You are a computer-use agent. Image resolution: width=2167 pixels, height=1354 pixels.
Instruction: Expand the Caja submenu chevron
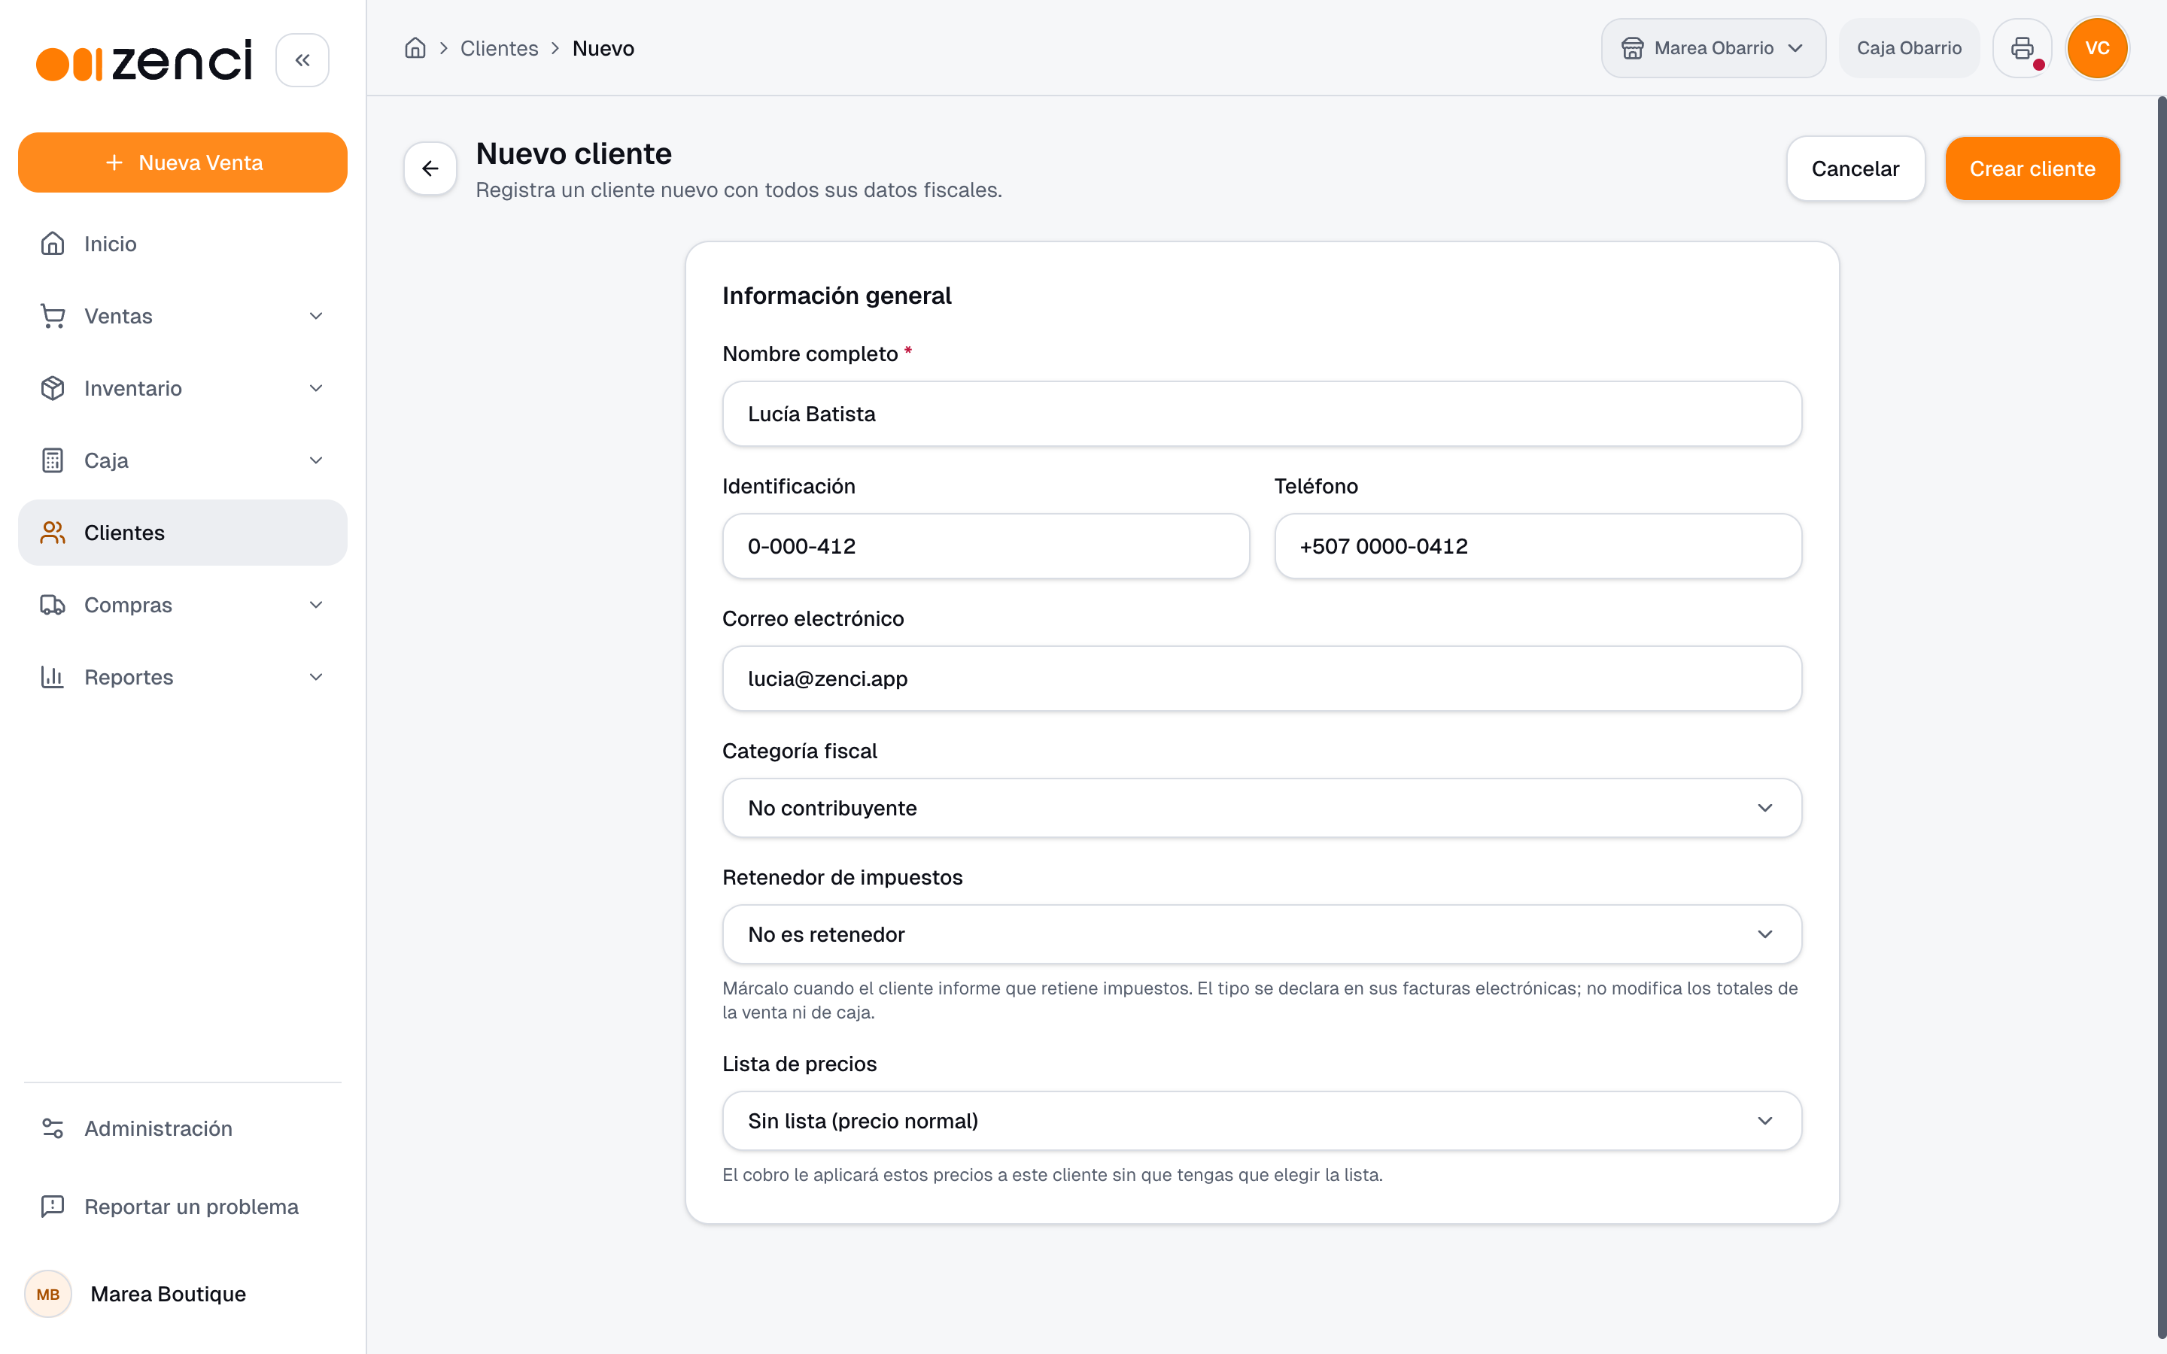[316, 460]
